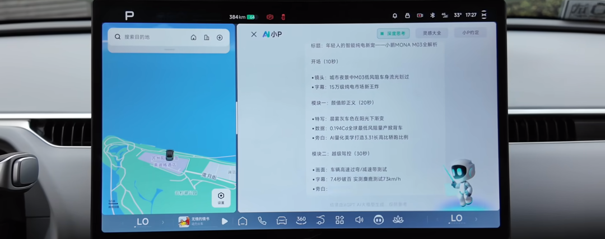Tap the right LO temperature setting
The height and width of the screenshot is (239, 605).
coord(457,218)
